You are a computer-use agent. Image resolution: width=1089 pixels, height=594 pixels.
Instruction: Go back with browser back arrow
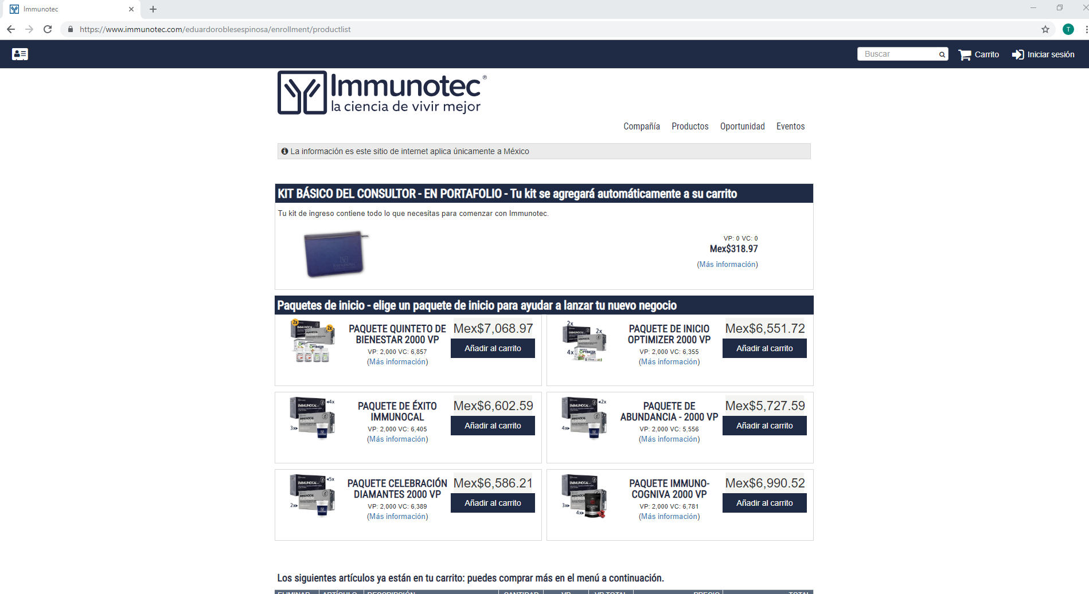[10, 29]
